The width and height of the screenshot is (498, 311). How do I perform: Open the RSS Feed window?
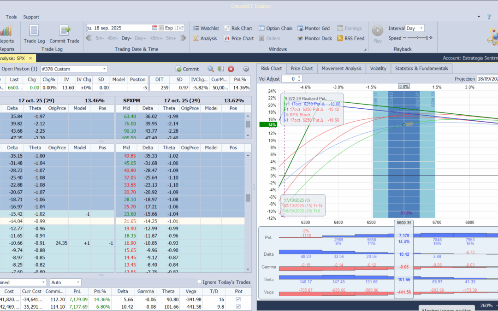pyautogui.click(x=350, y=38)
